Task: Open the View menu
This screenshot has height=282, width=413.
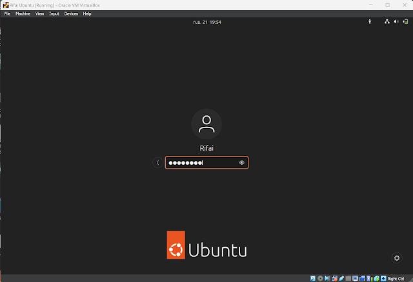Action: point(39,14)
